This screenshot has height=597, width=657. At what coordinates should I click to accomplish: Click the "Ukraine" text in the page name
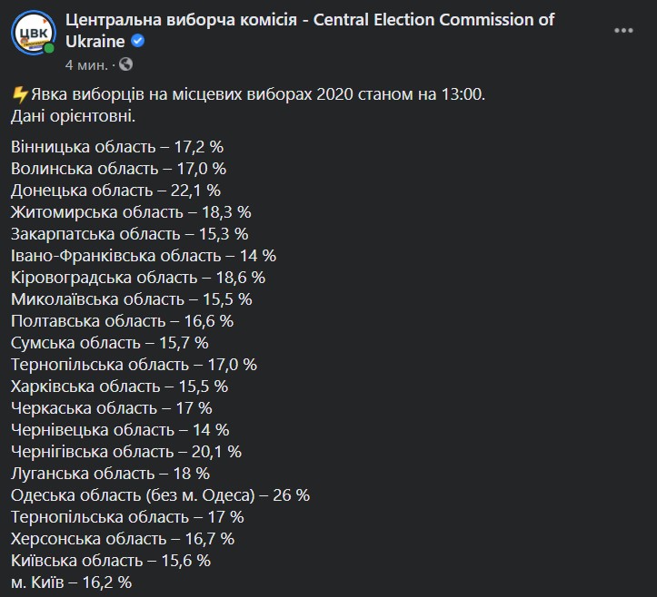95,42
